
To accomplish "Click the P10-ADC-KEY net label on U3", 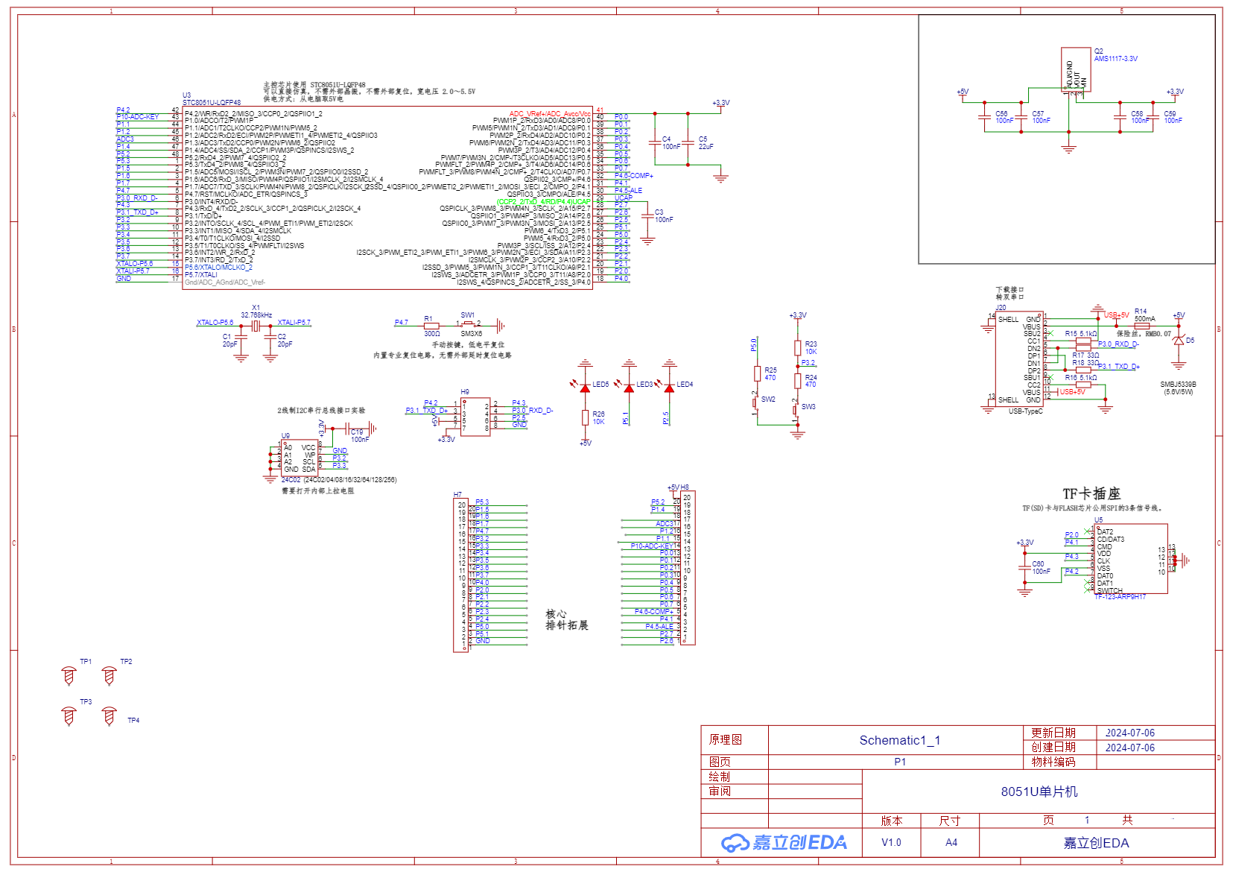I will (137, 117).
